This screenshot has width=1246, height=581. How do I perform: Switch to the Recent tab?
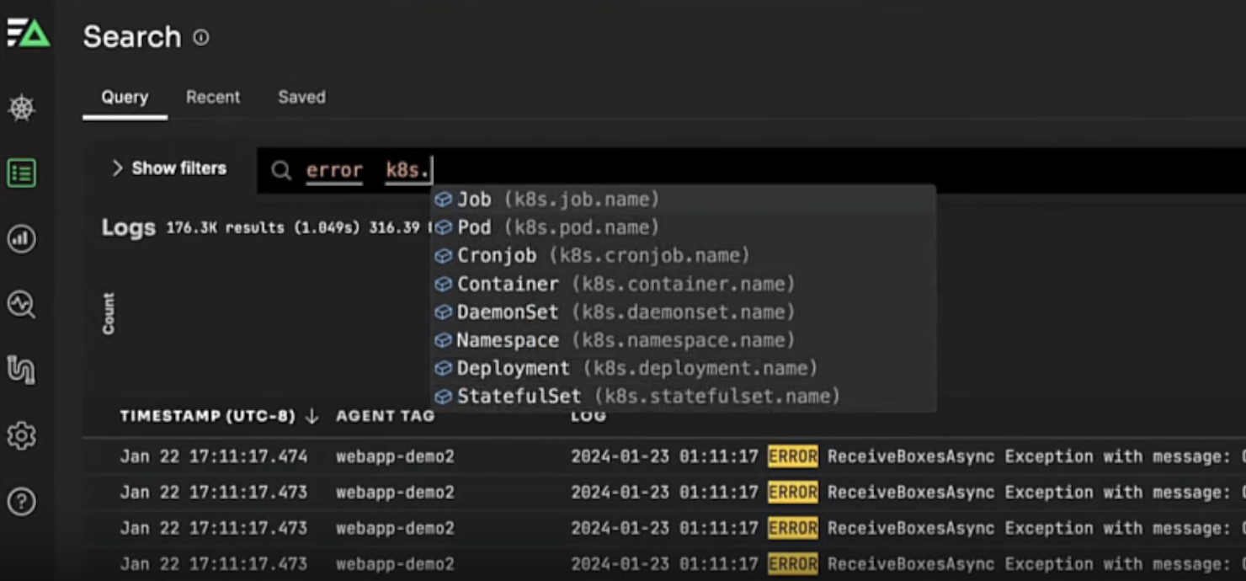[213, 97]
